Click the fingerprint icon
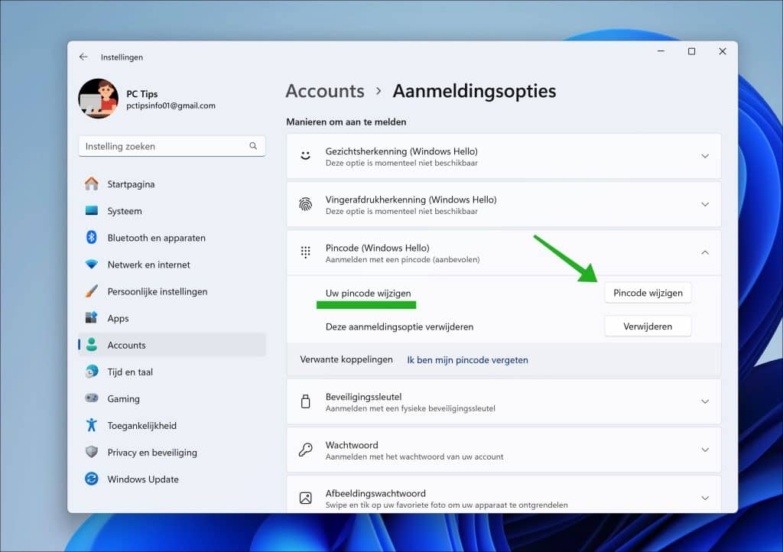 point(305,204)
